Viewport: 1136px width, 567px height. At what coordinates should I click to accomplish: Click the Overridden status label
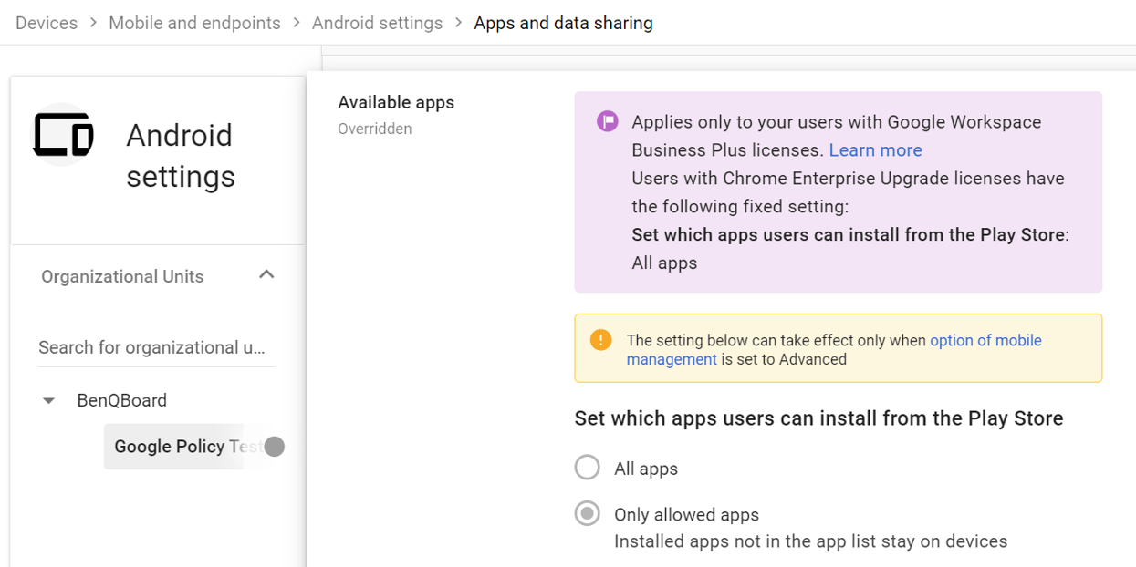[374, 129]
